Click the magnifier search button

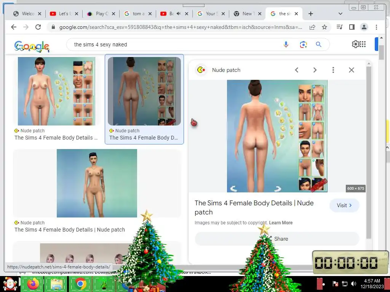pos(319,44)
